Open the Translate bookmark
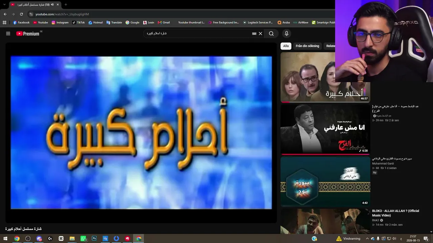 pos(114,23)
